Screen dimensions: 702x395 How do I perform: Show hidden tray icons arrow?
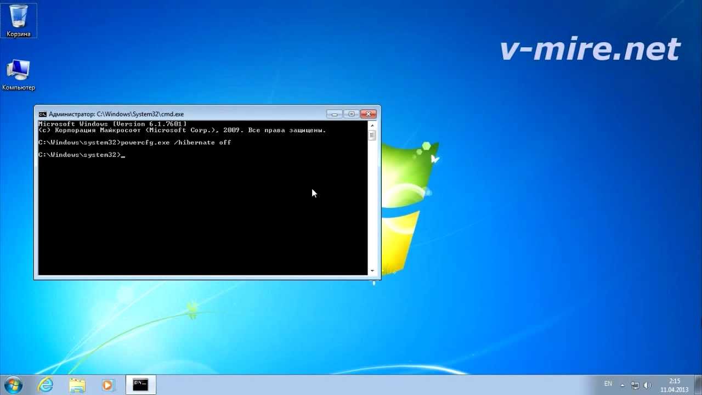(622, 385)
